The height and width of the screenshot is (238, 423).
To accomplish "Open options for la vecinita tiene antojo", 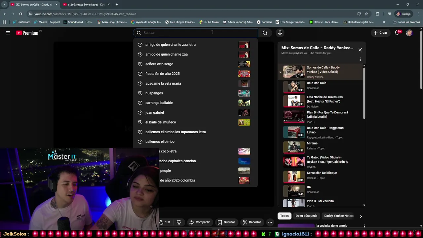I will tap(364, 226).
